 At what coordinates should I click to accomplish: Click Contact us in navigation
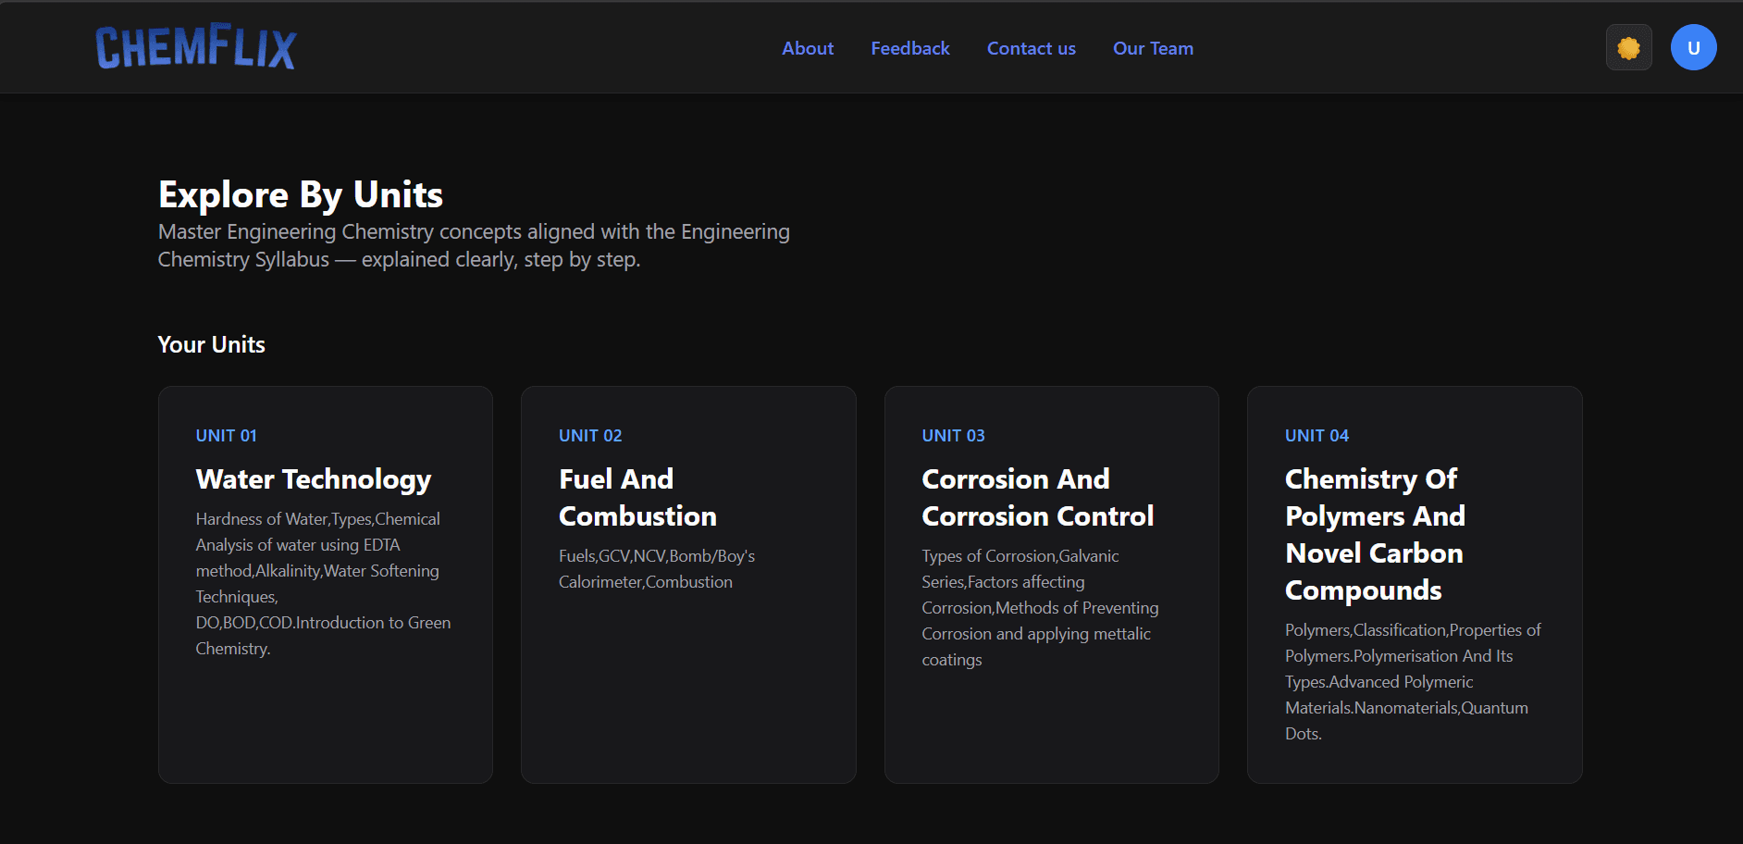[x=1031, y=48]
